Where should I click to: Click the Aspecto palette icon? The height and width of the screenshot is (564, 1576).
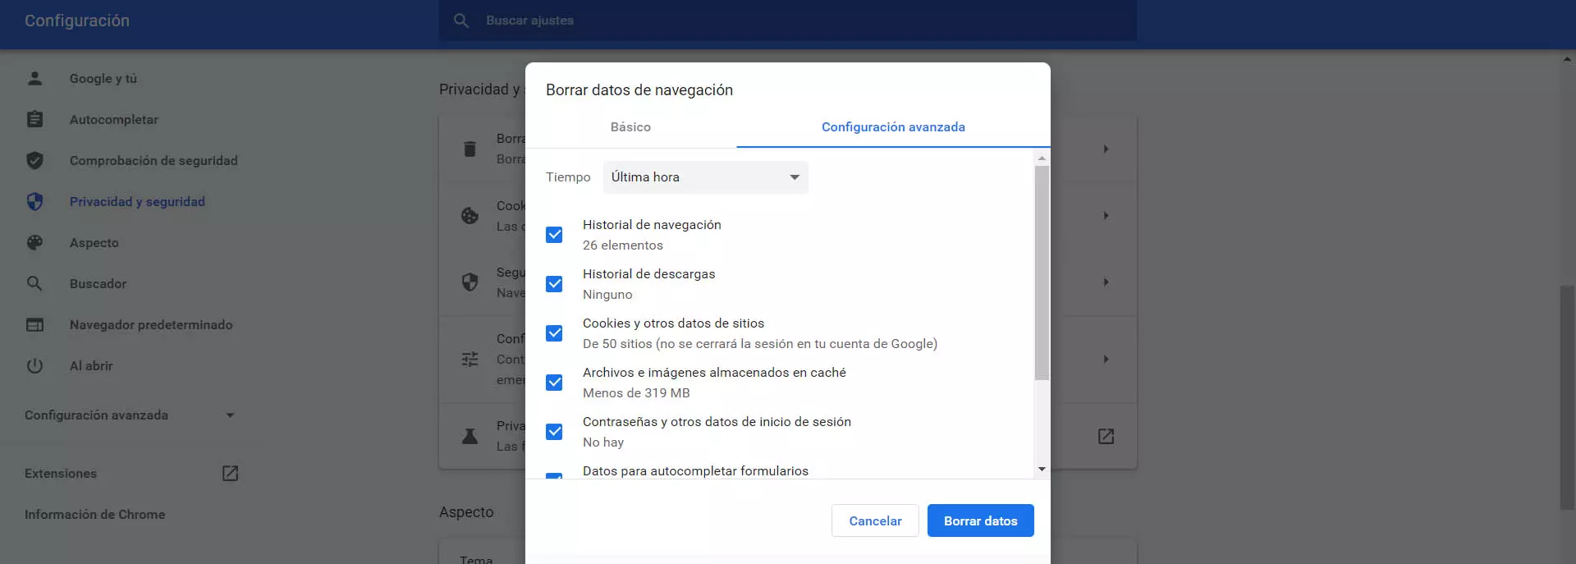tap(34, 243)
